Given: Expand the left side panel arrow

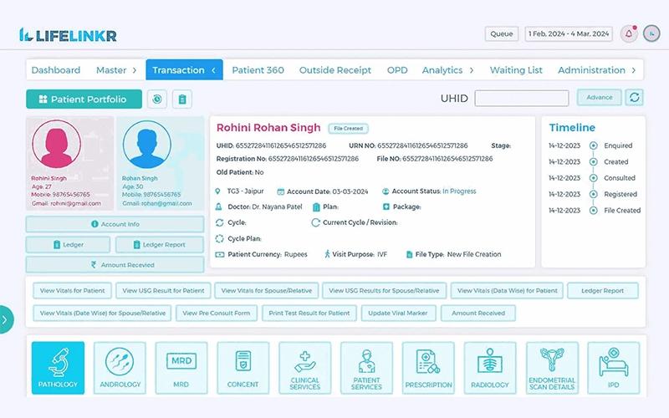Looking at the screenshot, I should (x=5, y=319).
